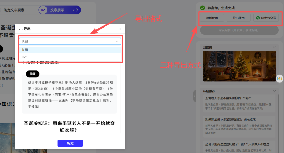The width and height of the screenshot is (284, 153).
Task: Click heading 圣诞冷知识 in export preview
Action: pyautogui.click(x=69, y=127)
